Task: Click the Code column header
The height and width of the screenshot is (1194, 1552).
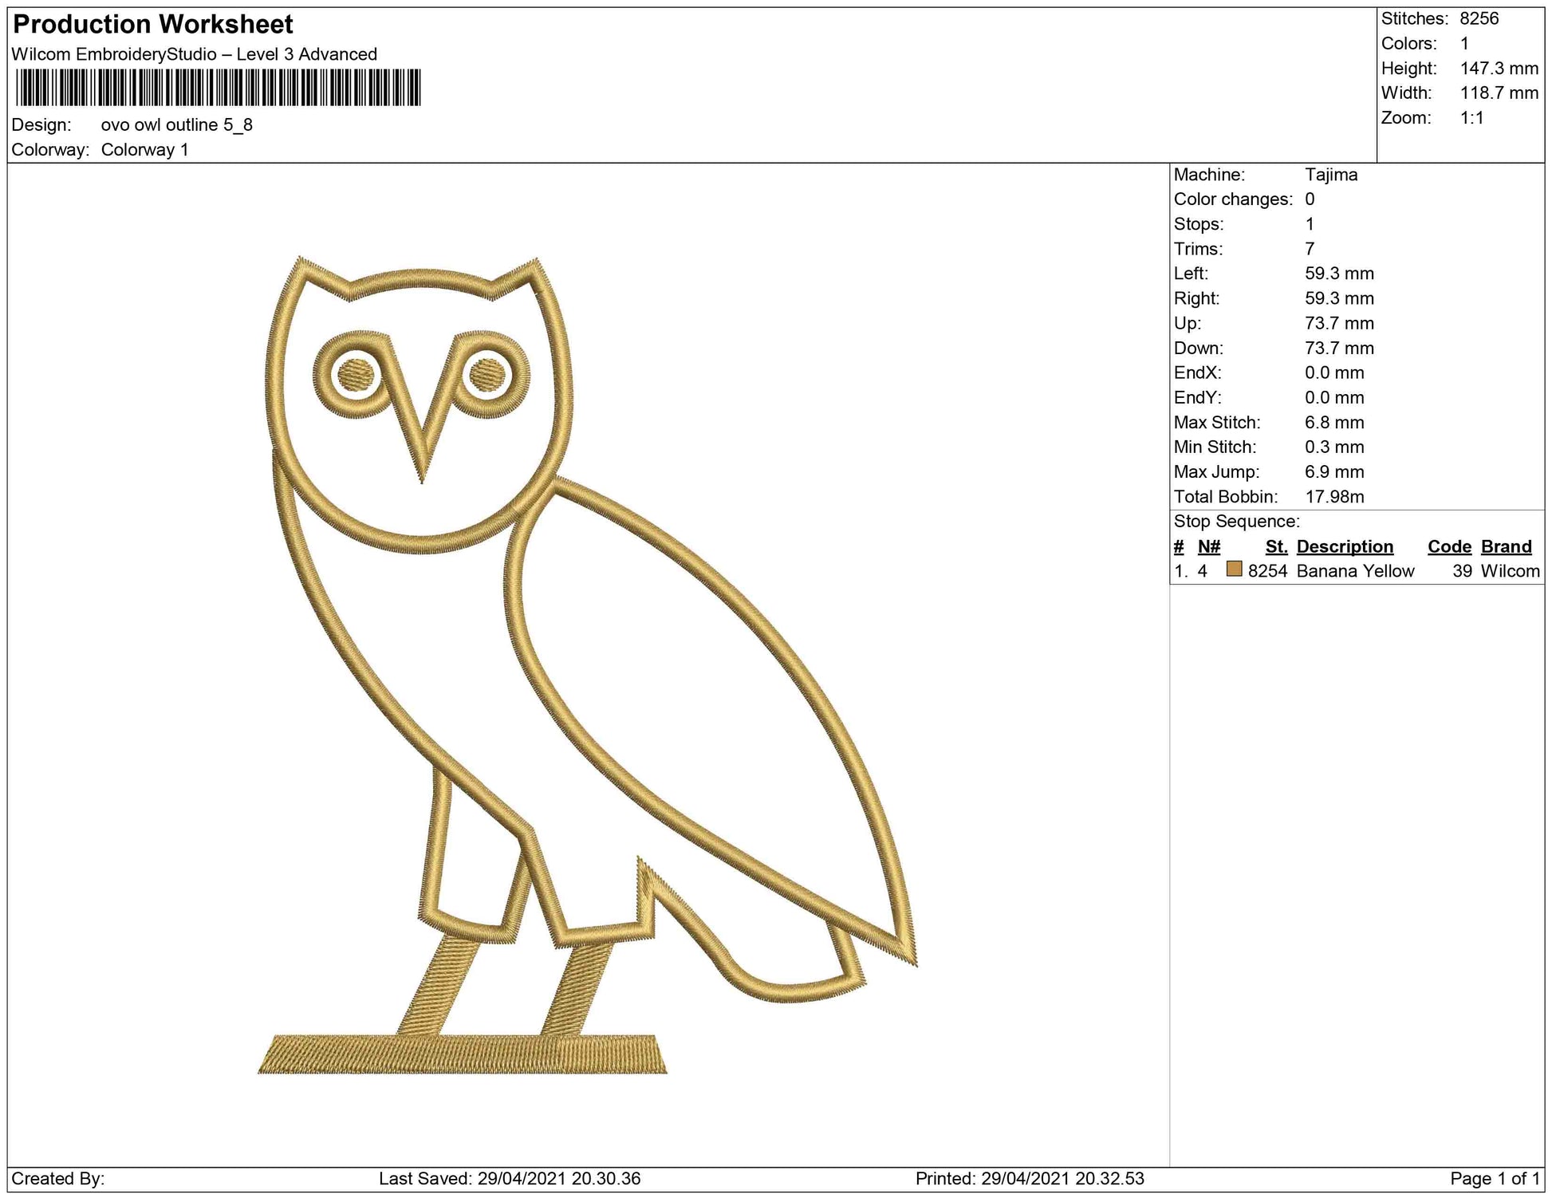Action: click(x=1449, y=546)
